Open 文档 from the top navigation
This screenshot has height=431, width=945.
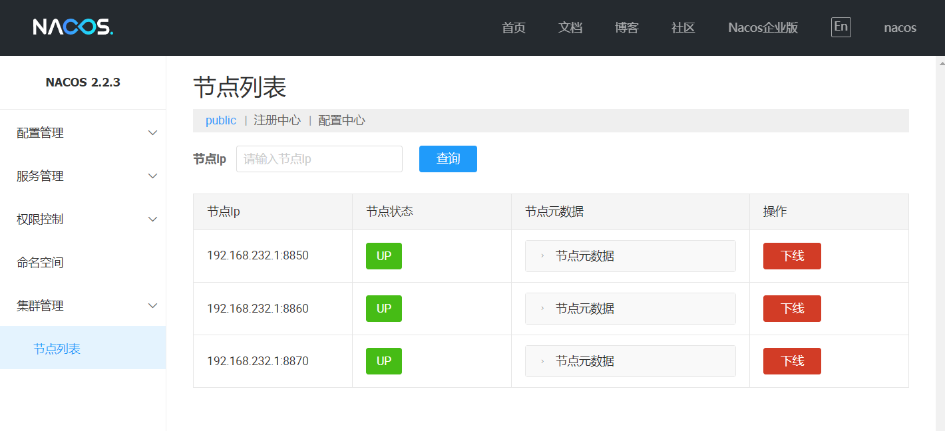(570, 28)
